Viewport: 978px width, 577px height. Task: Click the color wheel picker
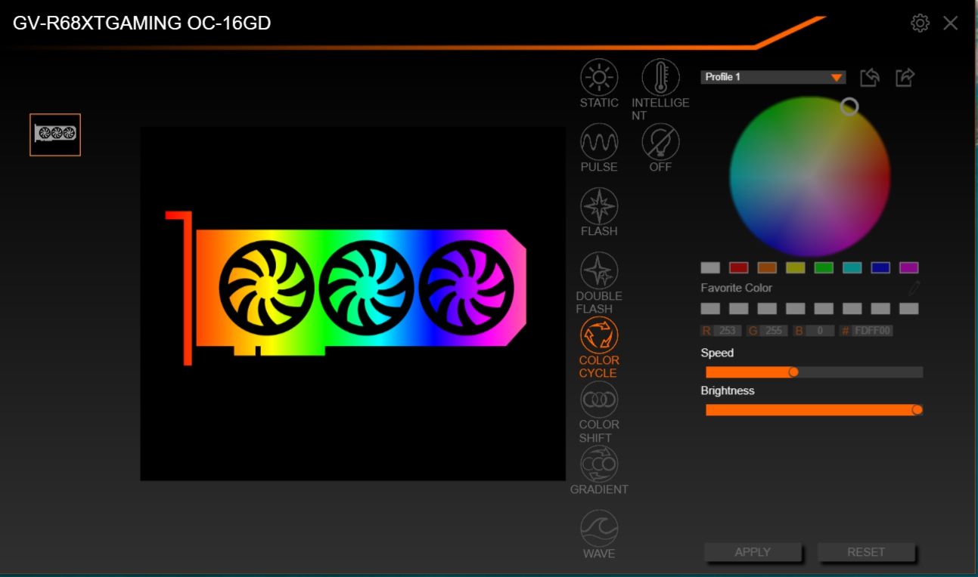(809, 176)
